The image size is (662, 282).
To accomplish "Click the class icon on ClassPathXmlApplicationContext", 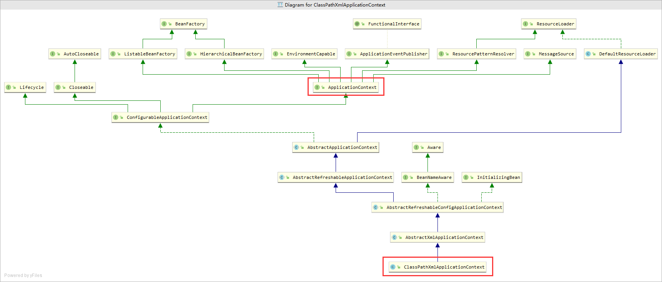I will 393,267.
